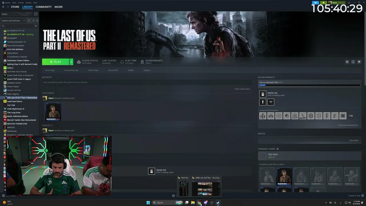Image resolution: width=366 pixels, height=206 pixels.
Task: Toggle the recent games clock filter
Action: pos(33,21)
